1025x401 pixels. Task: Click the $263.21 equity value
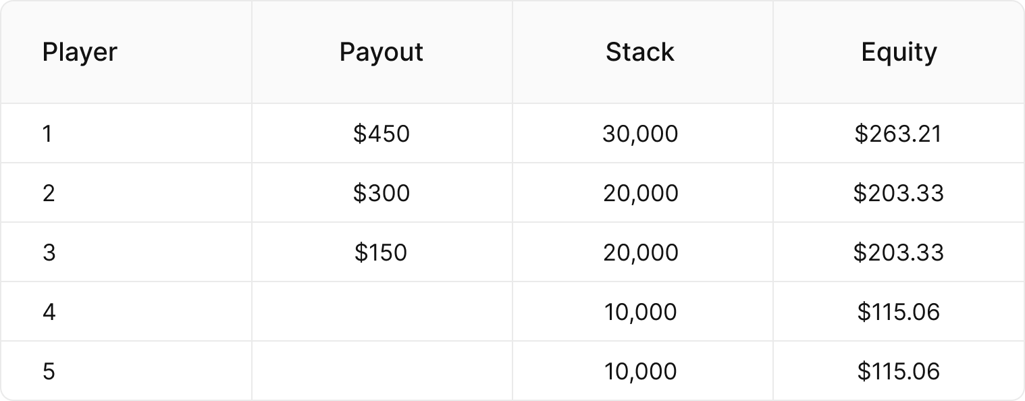899,134
